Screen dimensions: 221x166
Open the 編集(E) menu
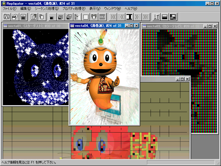25,9
